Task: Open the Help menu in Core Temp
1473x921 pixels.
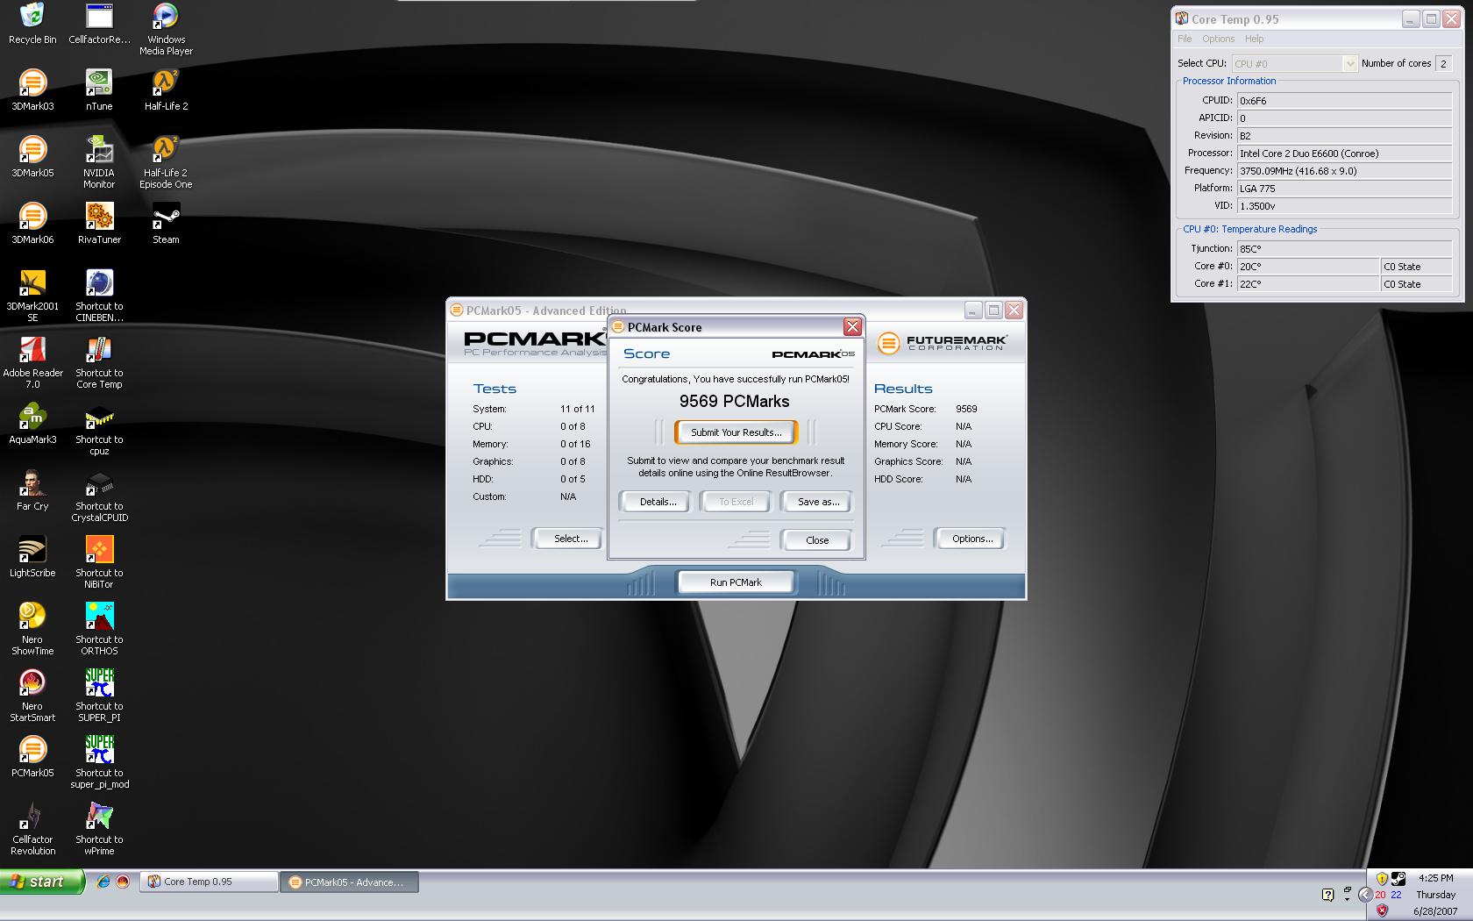Action: [x=1254, y=39]
